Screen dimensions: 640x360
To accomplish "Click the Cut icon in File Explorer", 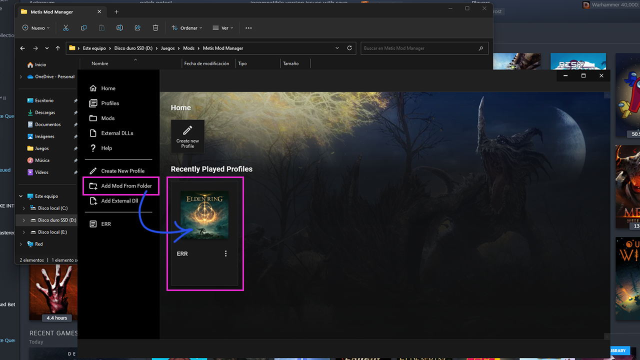I will tap(65, 28).
